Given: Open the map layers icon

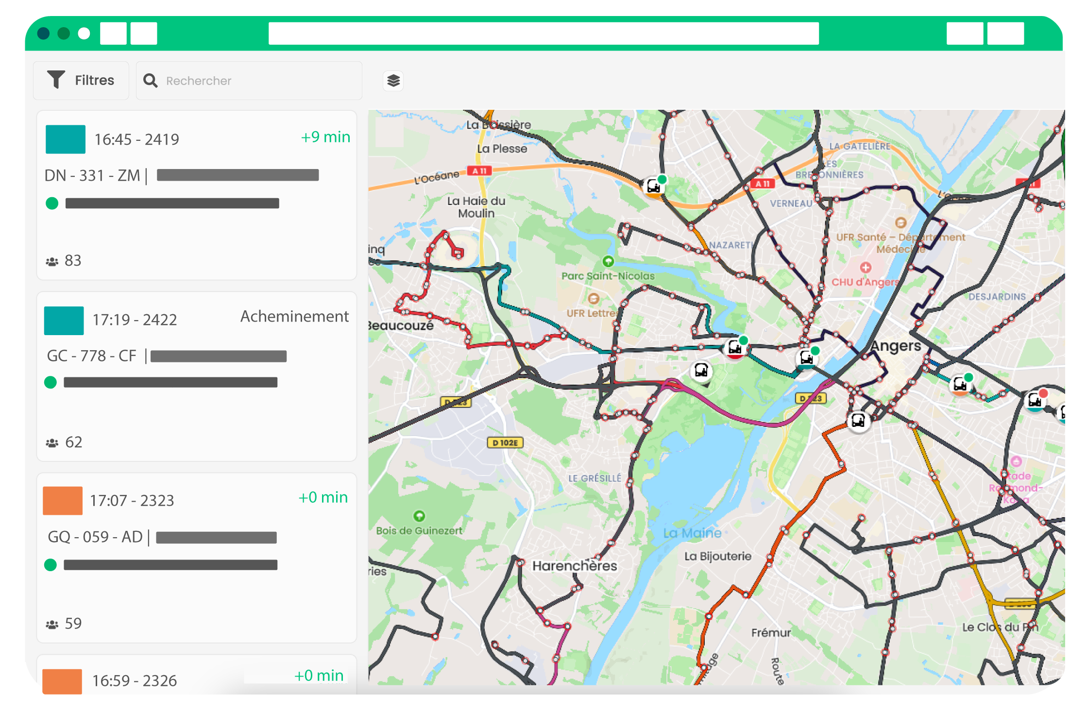Looking at the screenshot, I should (393, 81).
